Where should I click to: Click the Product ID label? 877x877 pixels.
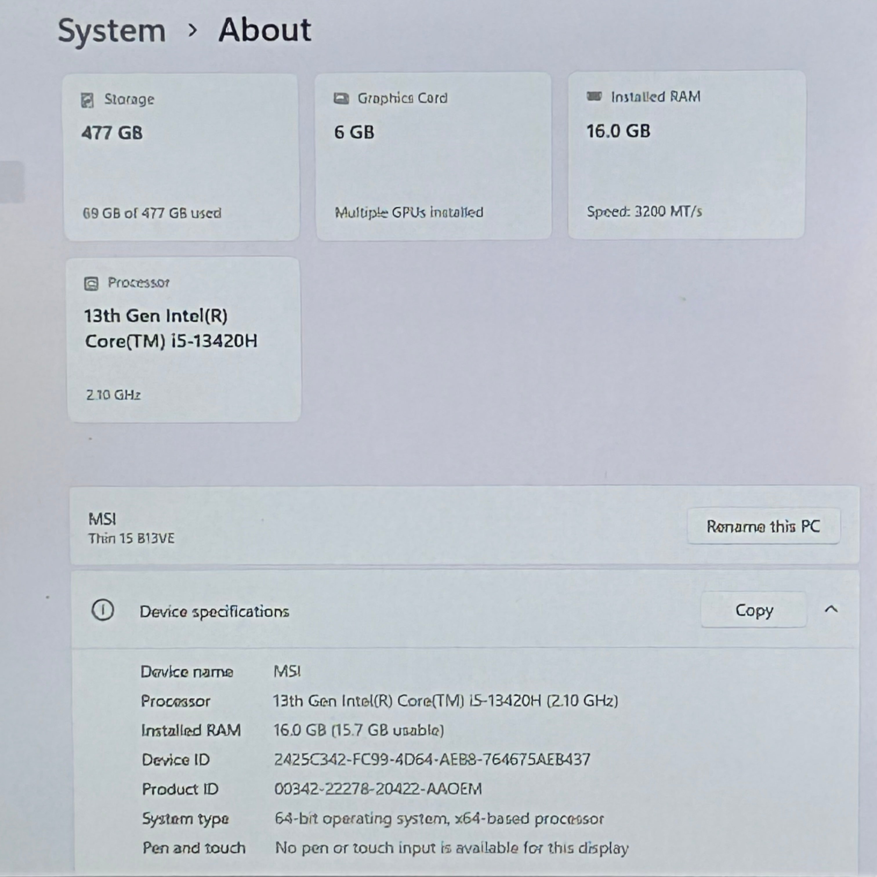pyautogui.click(x=180, y=789)
